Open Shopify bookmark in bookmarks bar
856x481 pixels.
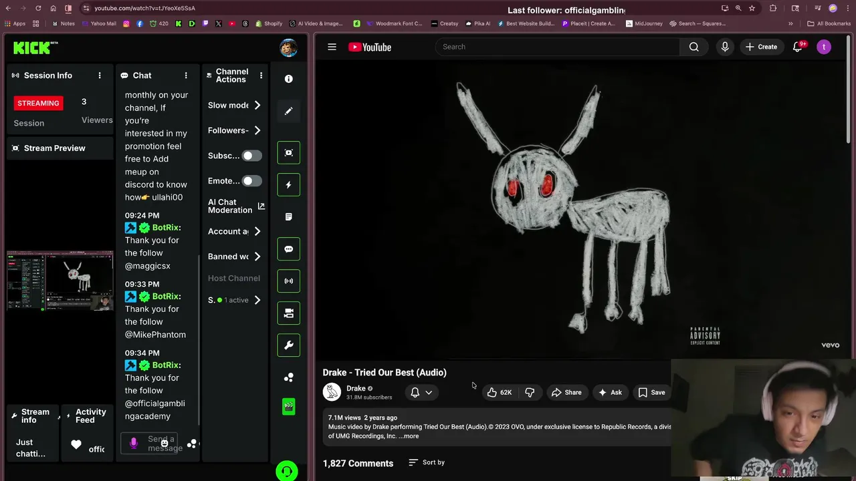(268, 23)
